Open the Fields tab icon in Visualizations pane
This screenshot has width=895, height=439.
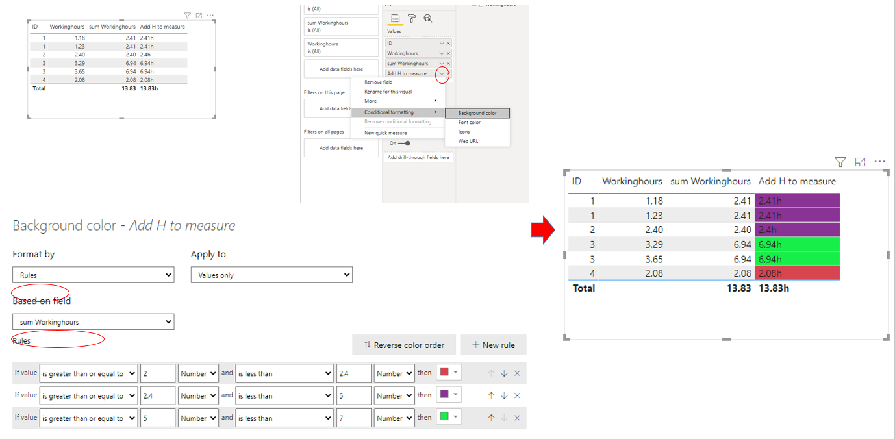pos(396,18)
